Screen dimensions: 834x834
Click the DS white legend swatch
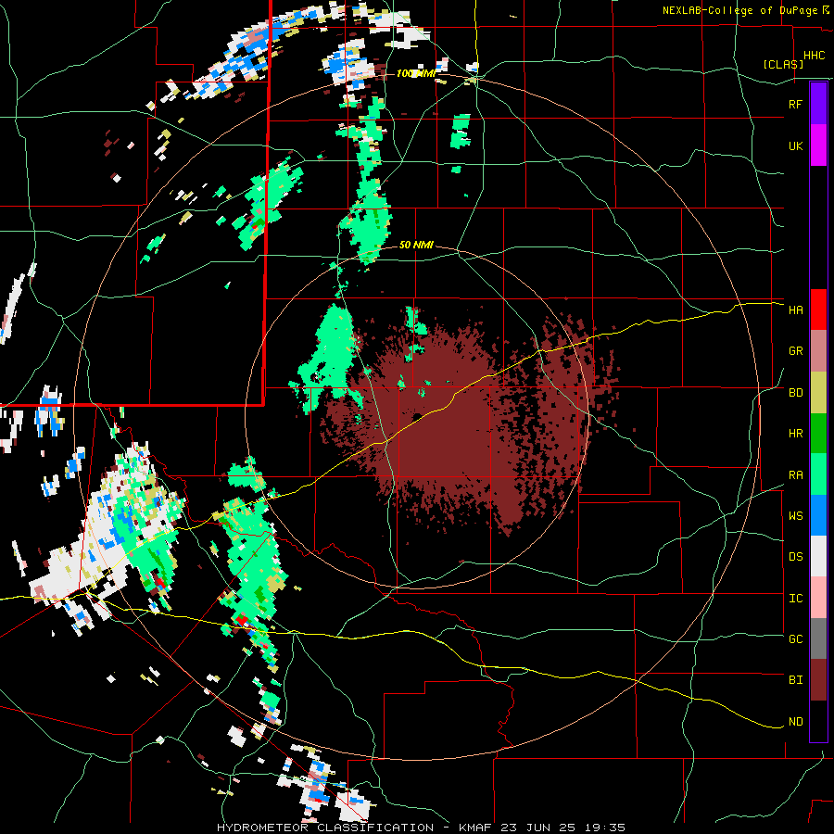(x=818, y=556)
